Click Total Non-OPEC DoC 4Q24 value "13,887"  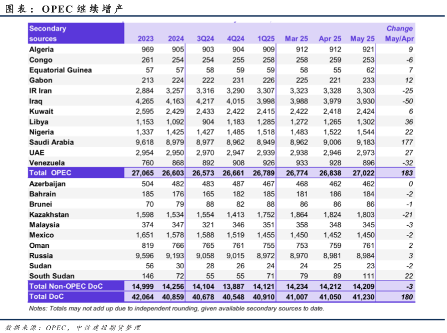point(233,286)
